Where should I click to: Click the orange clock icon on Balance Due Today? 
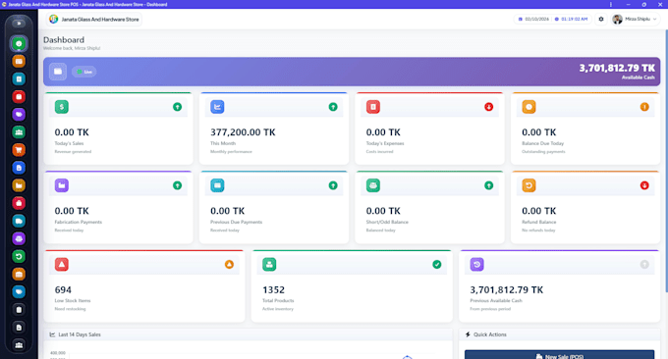(x=529, y=107)
